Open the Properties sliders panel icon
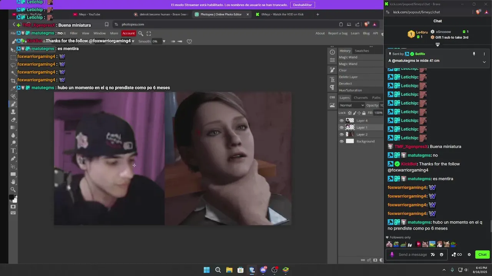 click(x=332, y=60)
